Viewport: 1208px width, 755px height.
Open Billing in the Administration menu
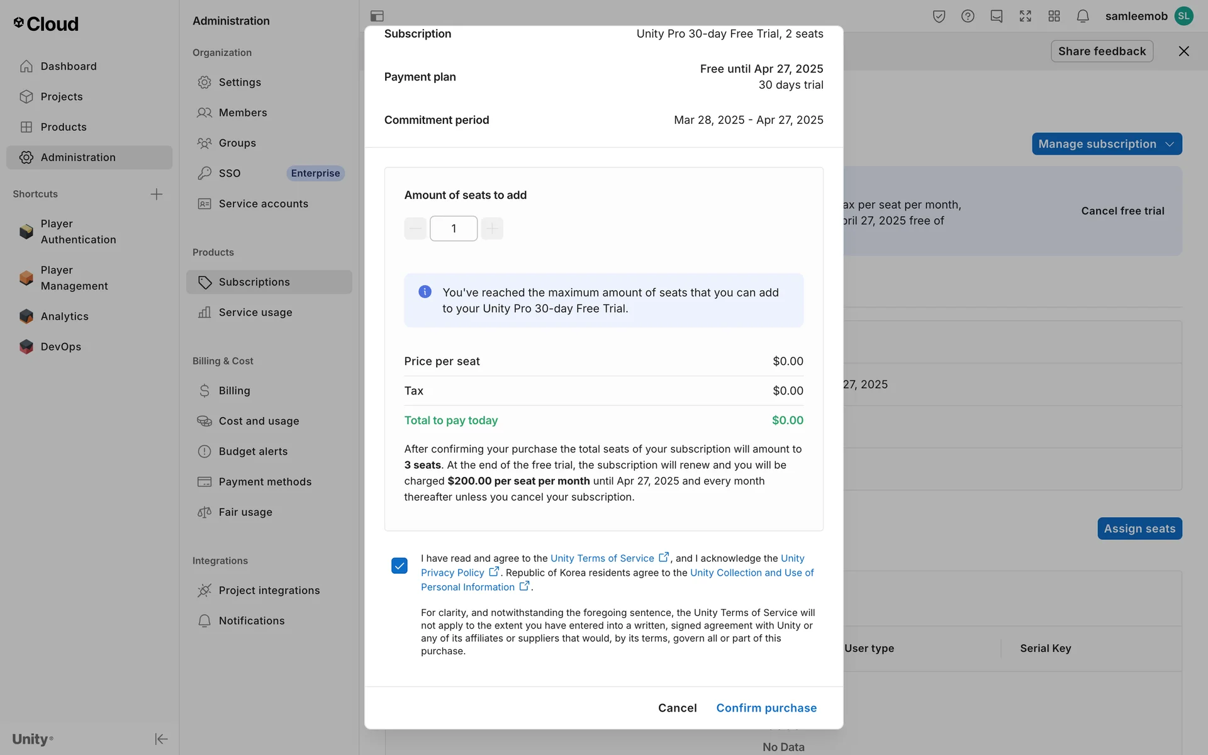tap(234, 391)
